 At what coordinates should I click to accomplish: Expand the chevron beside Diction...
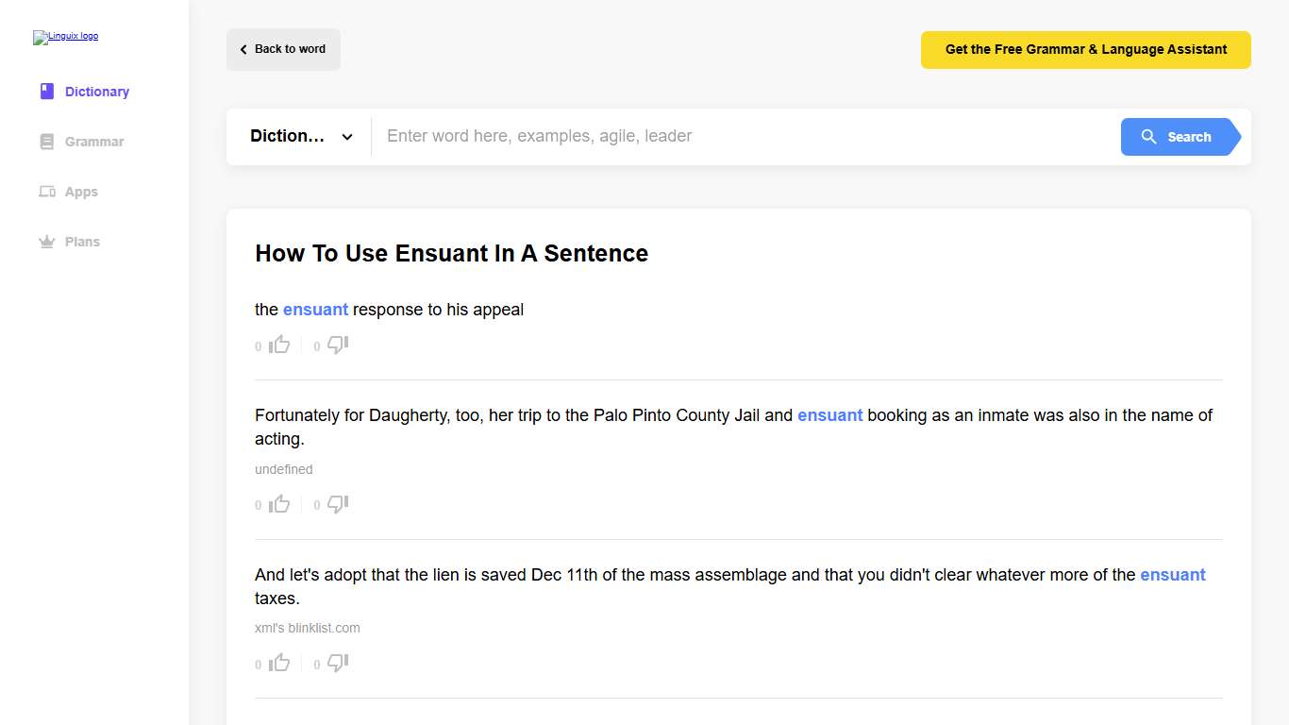(x=346, y=136)
